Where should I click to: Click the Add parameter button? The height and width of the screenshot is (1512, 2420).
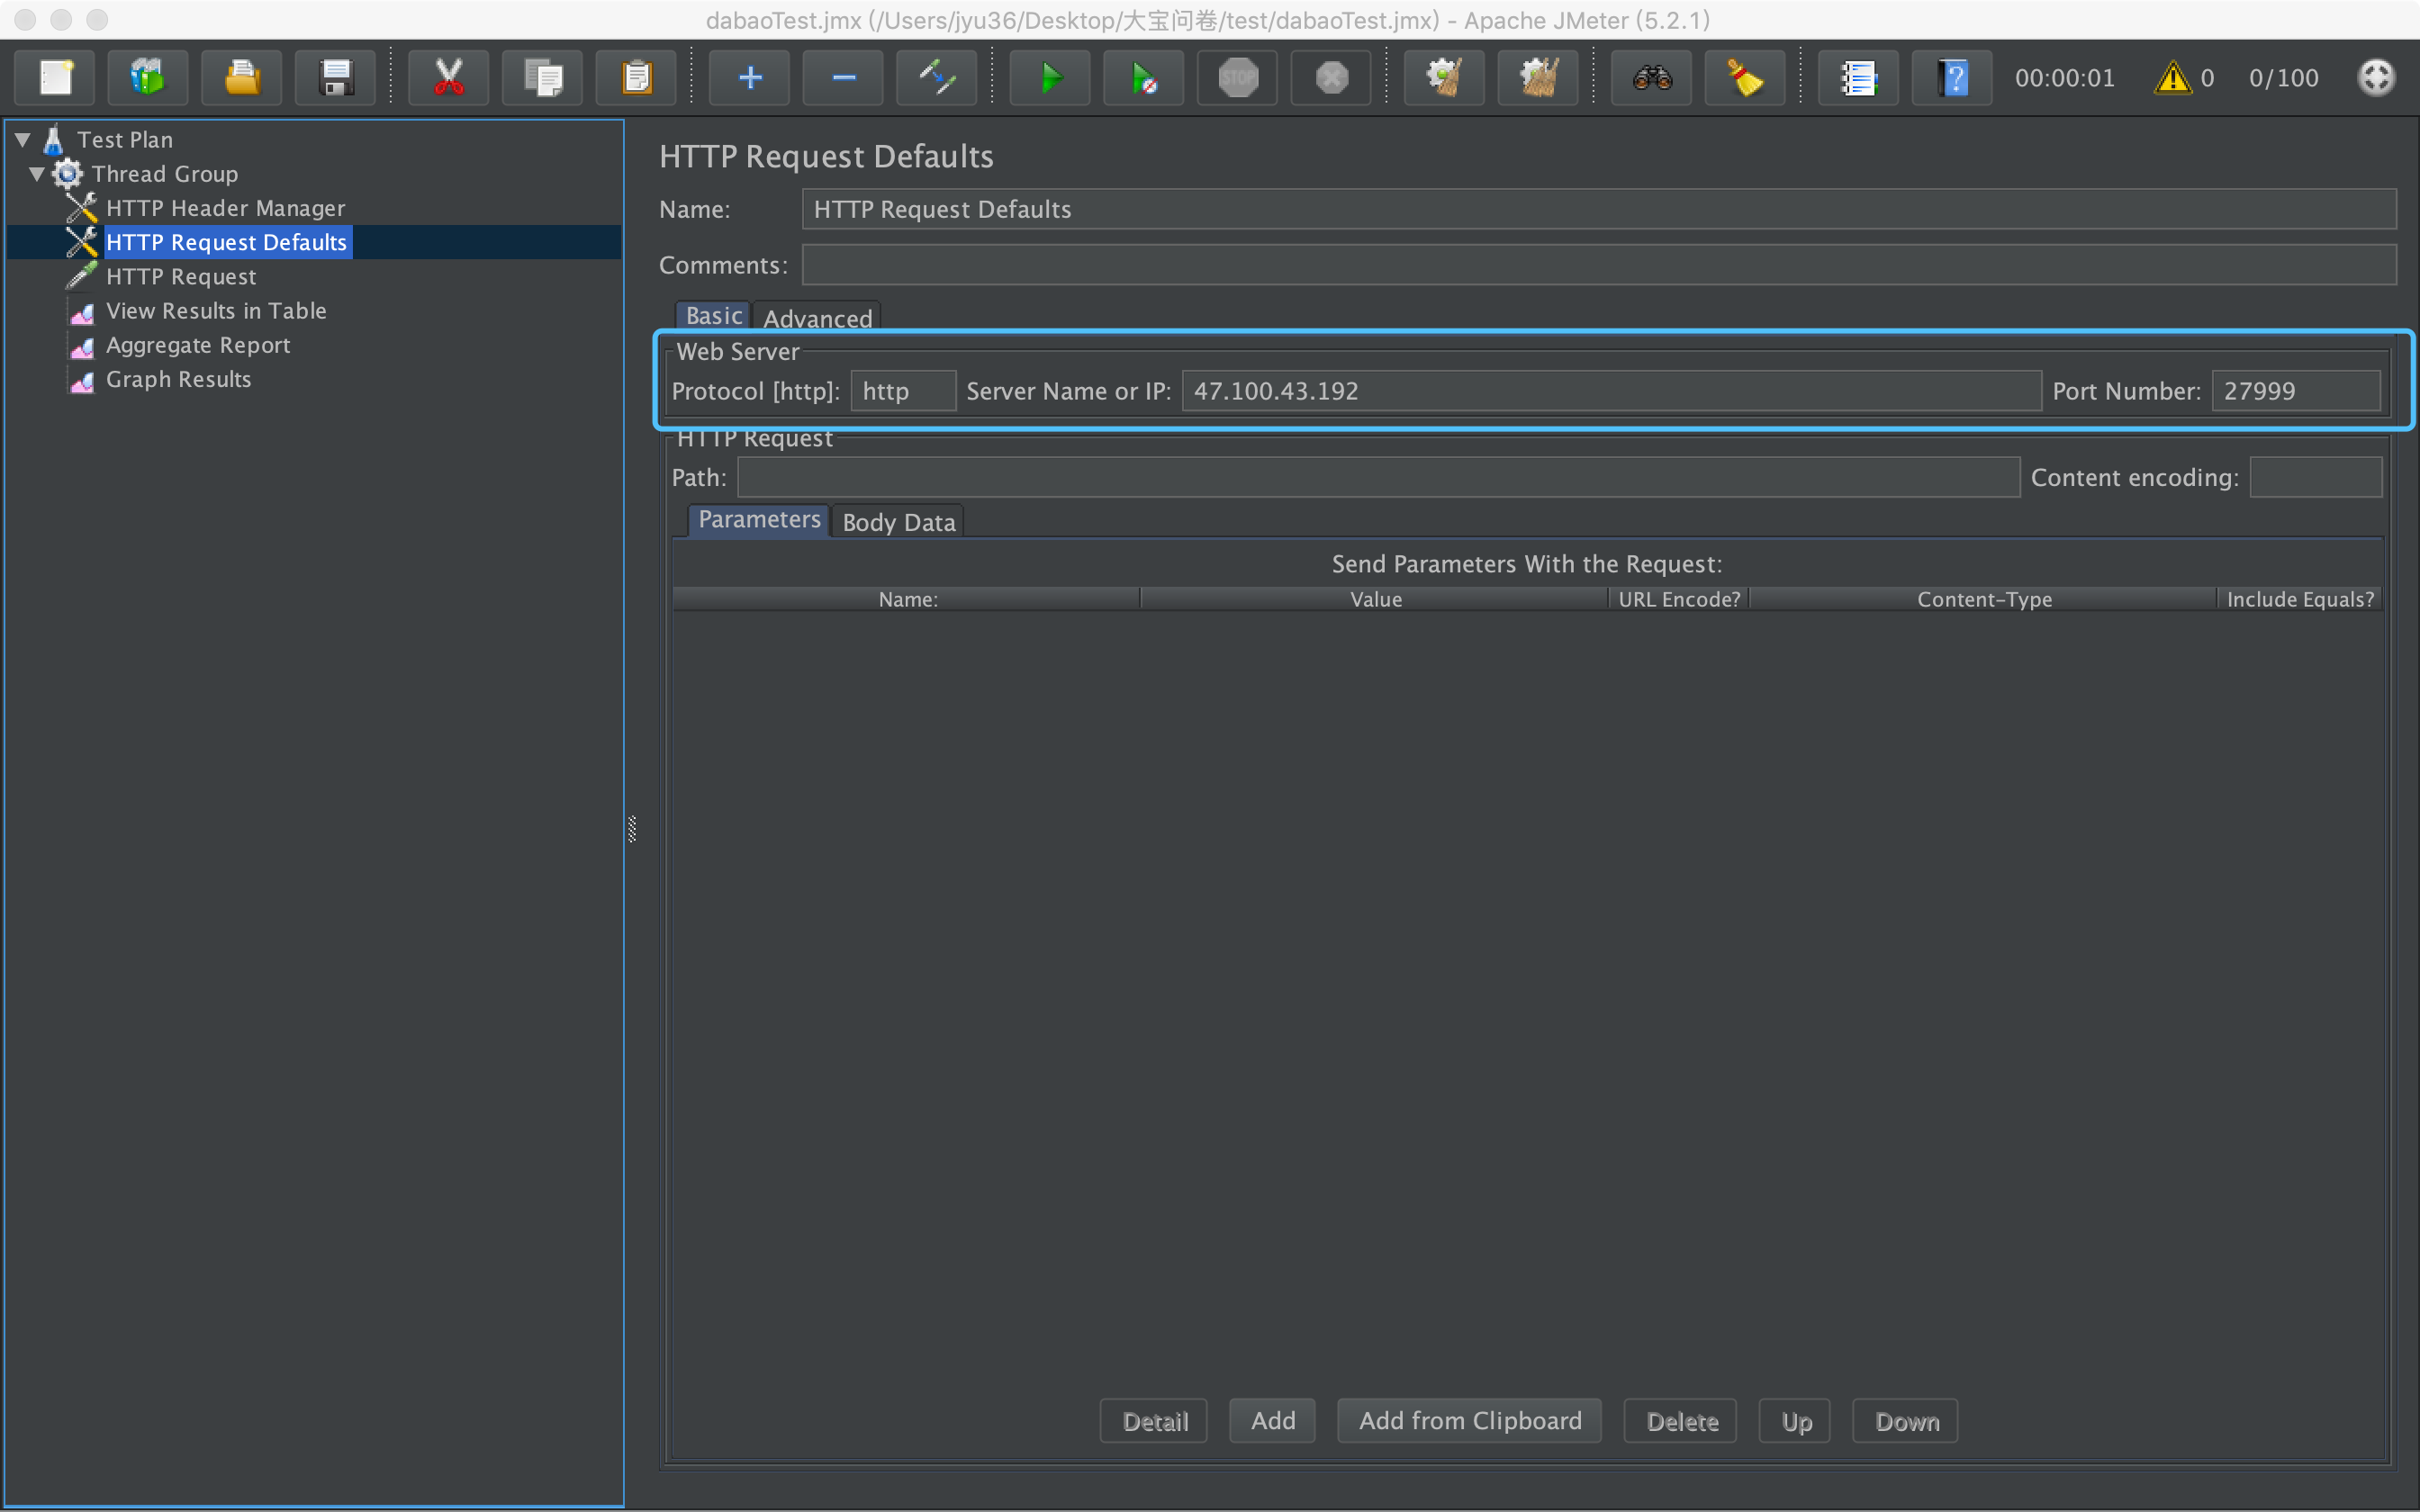pyautogui.click(x=1272, y=1421)
